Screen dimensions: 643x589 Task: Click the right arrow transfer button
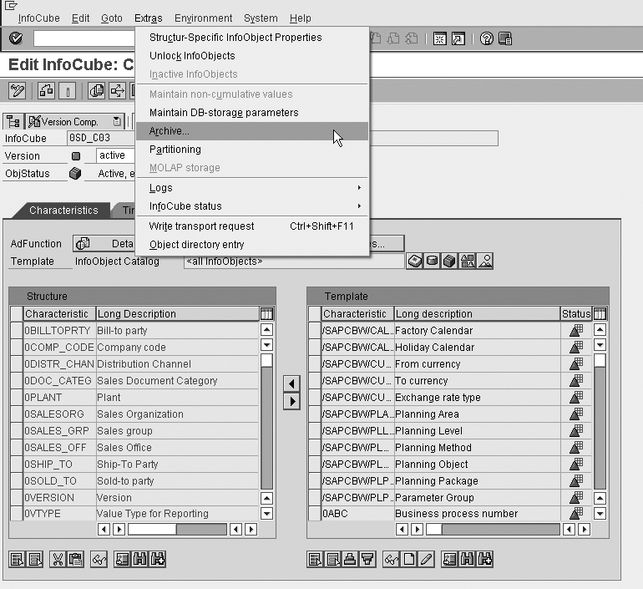tap(291, 401)
